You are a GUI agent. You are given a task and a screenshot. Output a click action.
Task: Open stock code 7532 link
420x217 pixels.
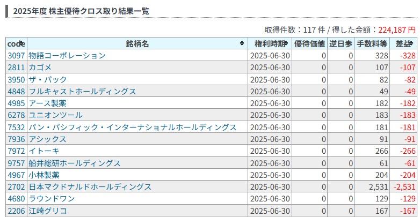click(16, 127)
